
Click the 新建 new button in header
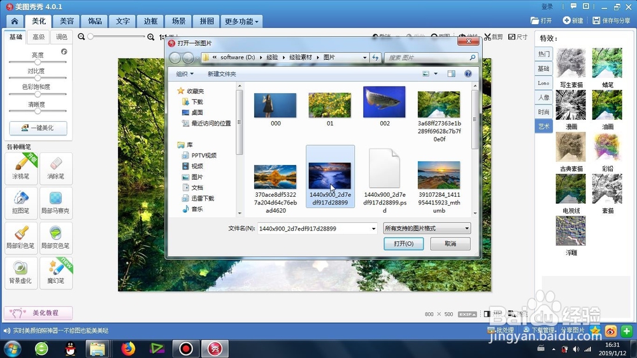tap(573, 20)
